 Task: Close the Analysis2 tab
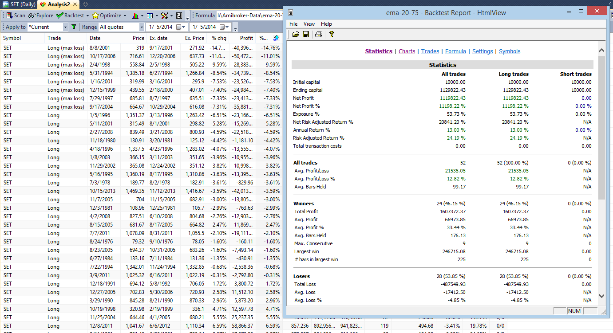point(75,4)
